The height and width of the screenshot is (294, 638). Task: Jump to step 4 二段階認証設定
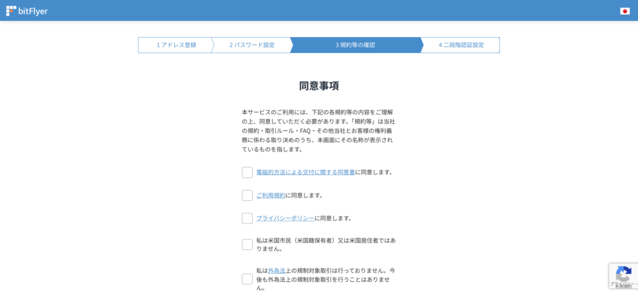click(461, 45)
